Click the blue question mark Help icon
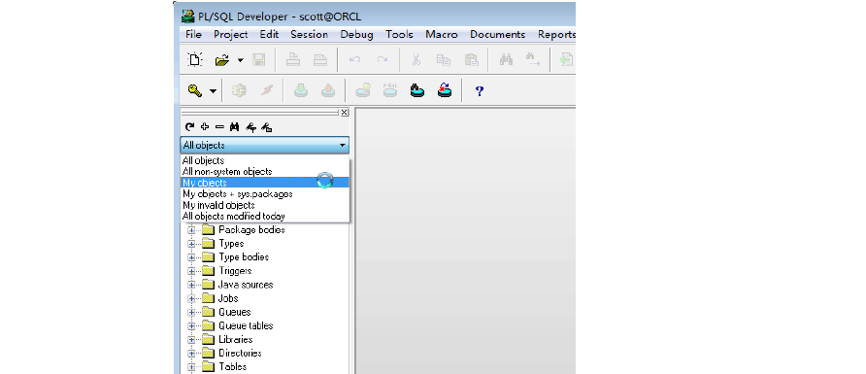The width and height of the screenshot is (866, 374). pos(480,91)
